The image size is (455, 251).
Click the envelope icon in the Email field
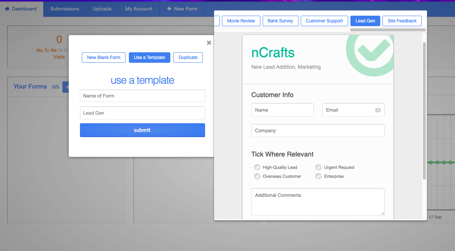click(378, 110)
